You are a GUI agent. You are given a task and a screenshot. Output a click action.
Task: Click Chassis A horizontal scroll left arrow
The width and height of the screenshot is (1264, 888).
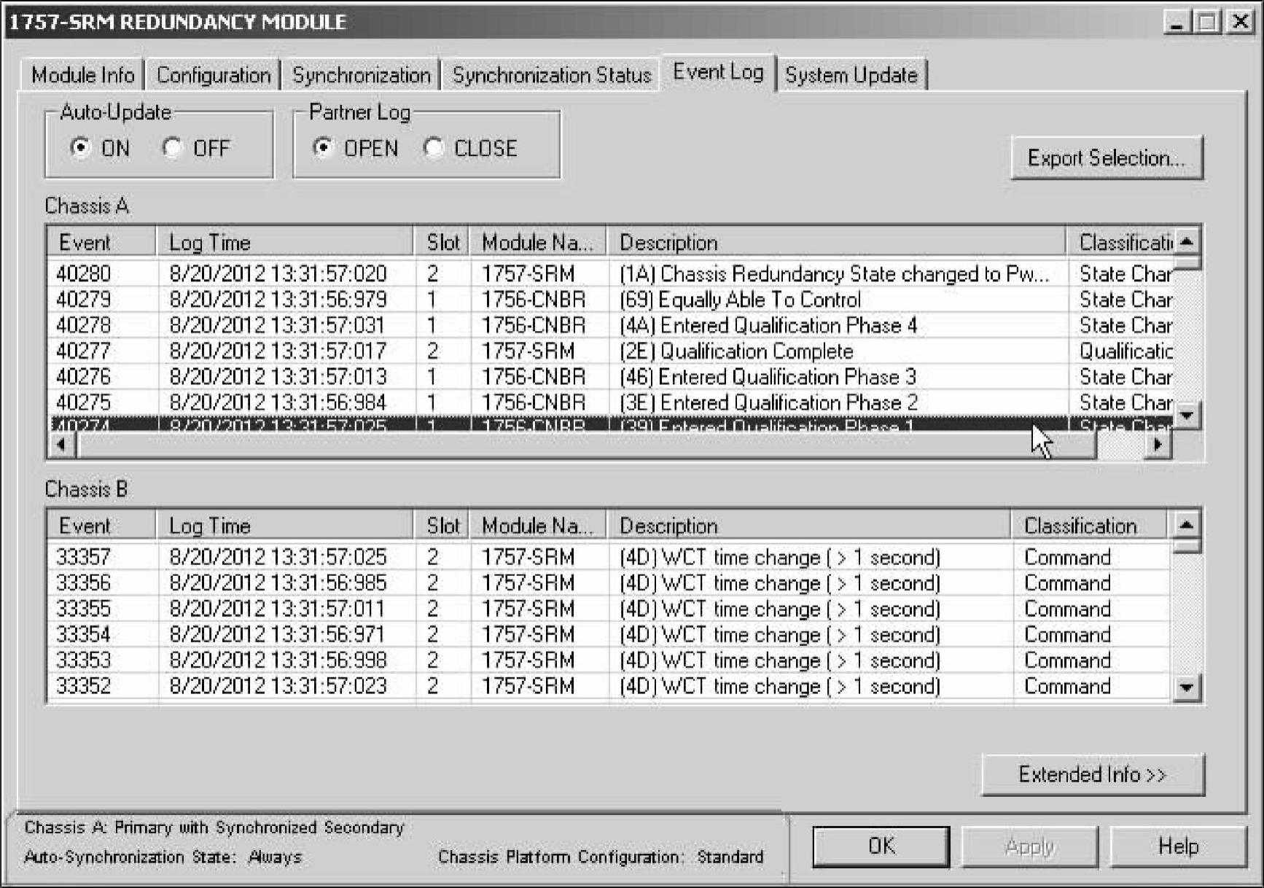click(62, 444)
